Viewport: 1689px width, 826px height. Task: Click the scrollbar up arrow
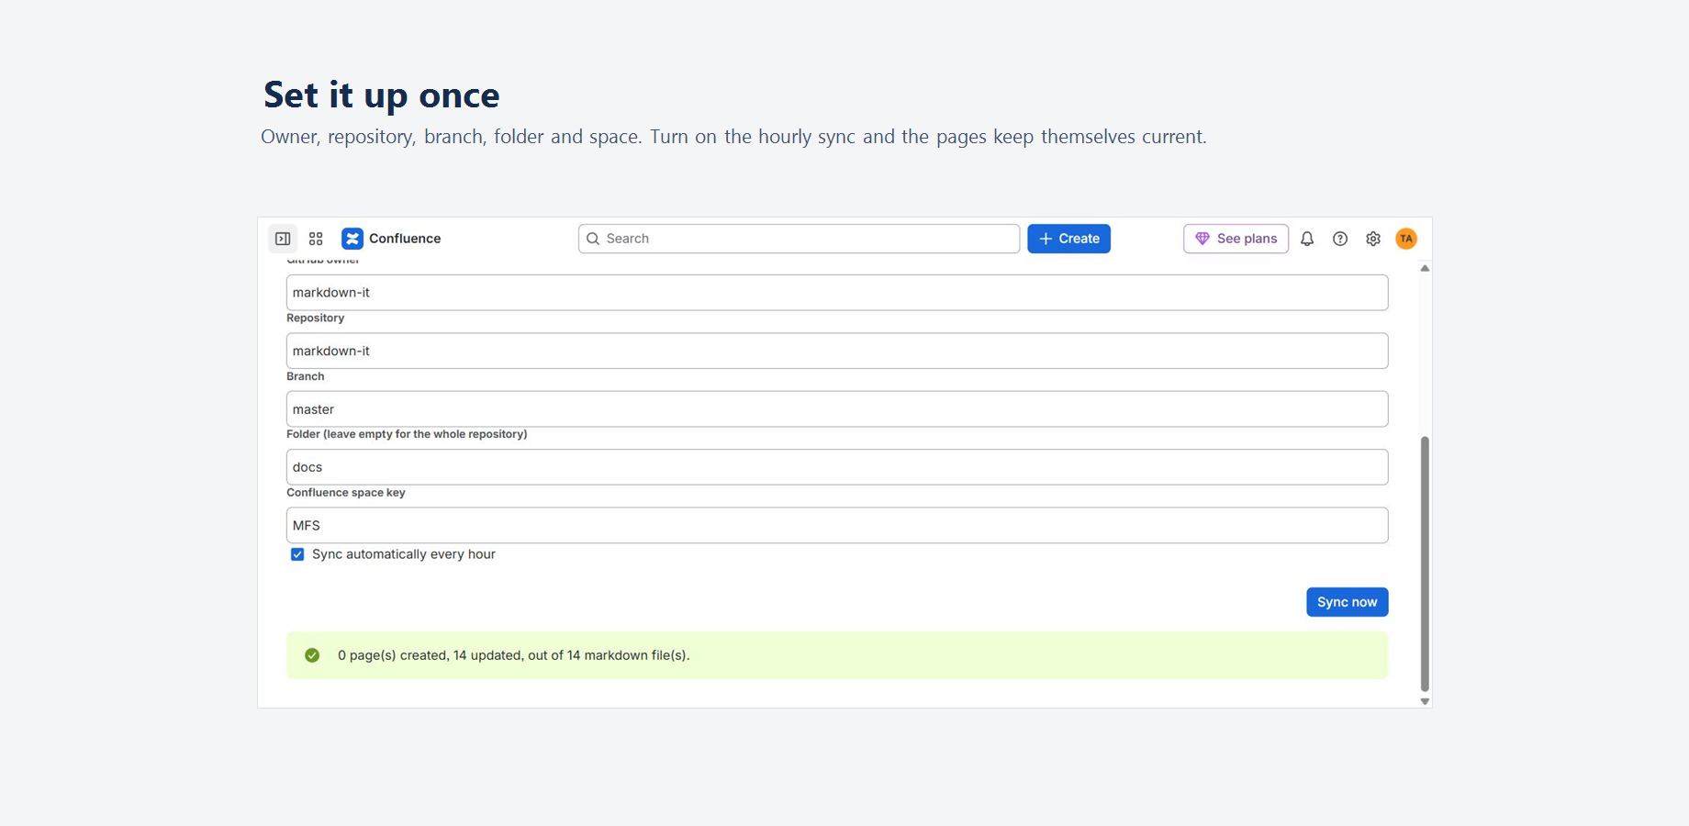pyautogui.click(x=1425, y=268)
